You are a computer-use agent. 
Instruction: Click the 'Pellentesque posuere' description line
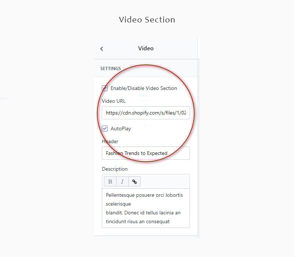click(x=144, y=195)
